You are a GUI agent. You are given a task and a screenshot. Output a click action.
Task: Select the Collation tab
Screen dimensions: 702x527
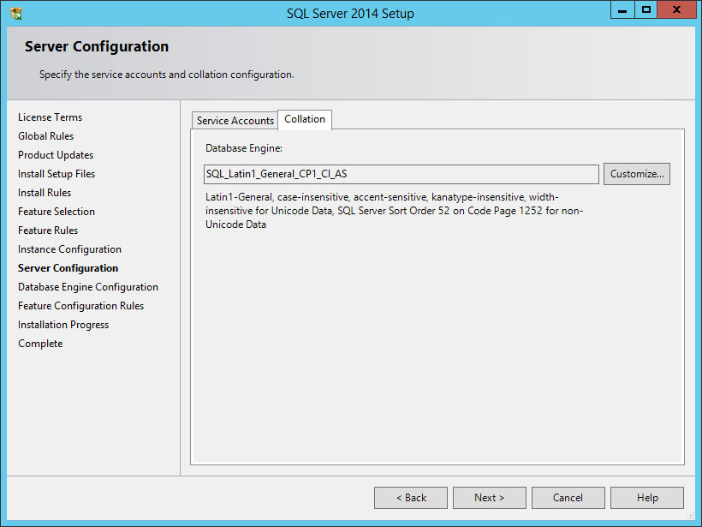(x=305, y=119)
